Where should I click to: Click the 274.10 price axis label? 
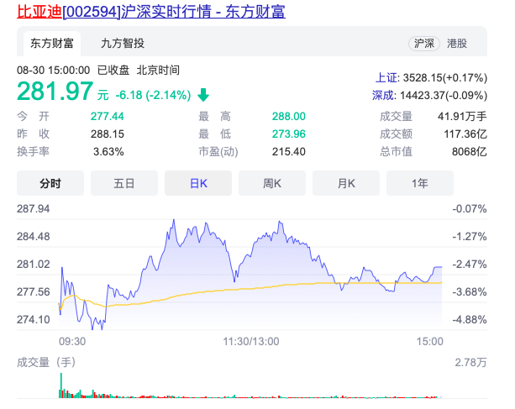pos(33,319)
